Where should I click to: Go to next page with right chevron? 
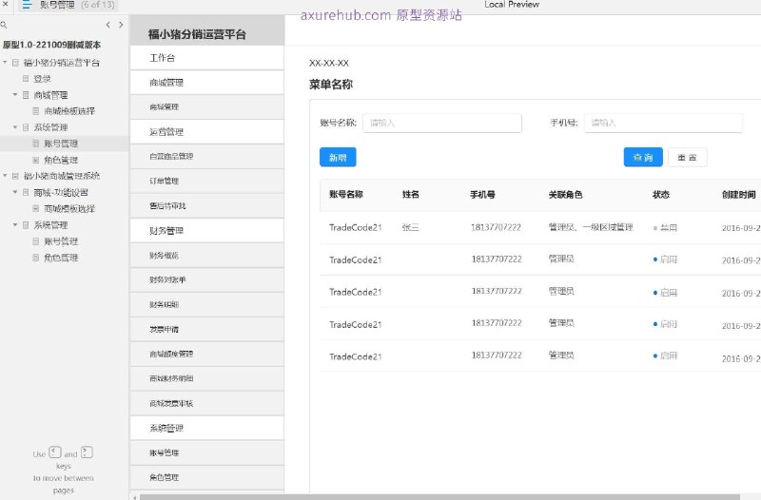tap(121, 25)
